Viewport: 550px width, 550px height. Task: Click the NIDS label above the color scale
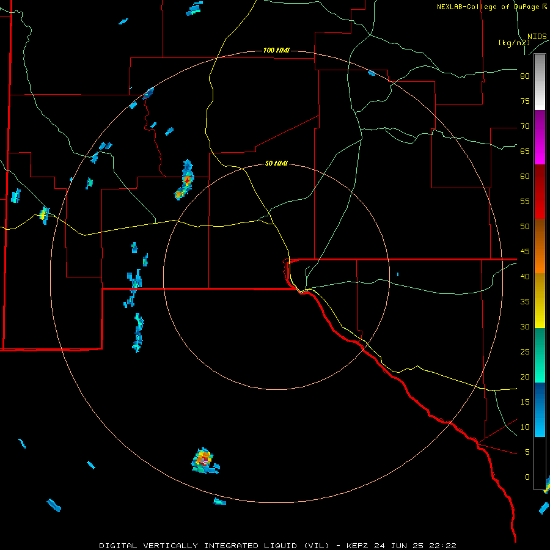pos(537,37)
